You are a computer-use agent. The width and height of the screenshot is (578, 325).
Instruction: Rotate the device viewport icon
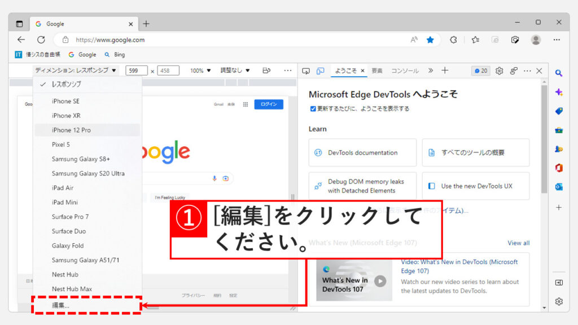[x=266, y=71]
